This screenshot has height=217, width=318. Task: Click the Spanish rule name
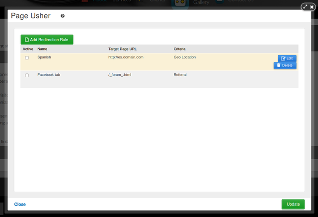[x=44, y=57]
